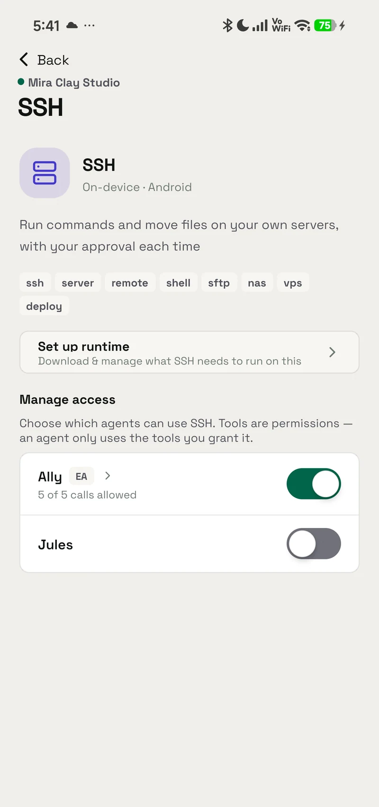
Task: Tap the VoWiFi status icon
Action: coord(281,25)
